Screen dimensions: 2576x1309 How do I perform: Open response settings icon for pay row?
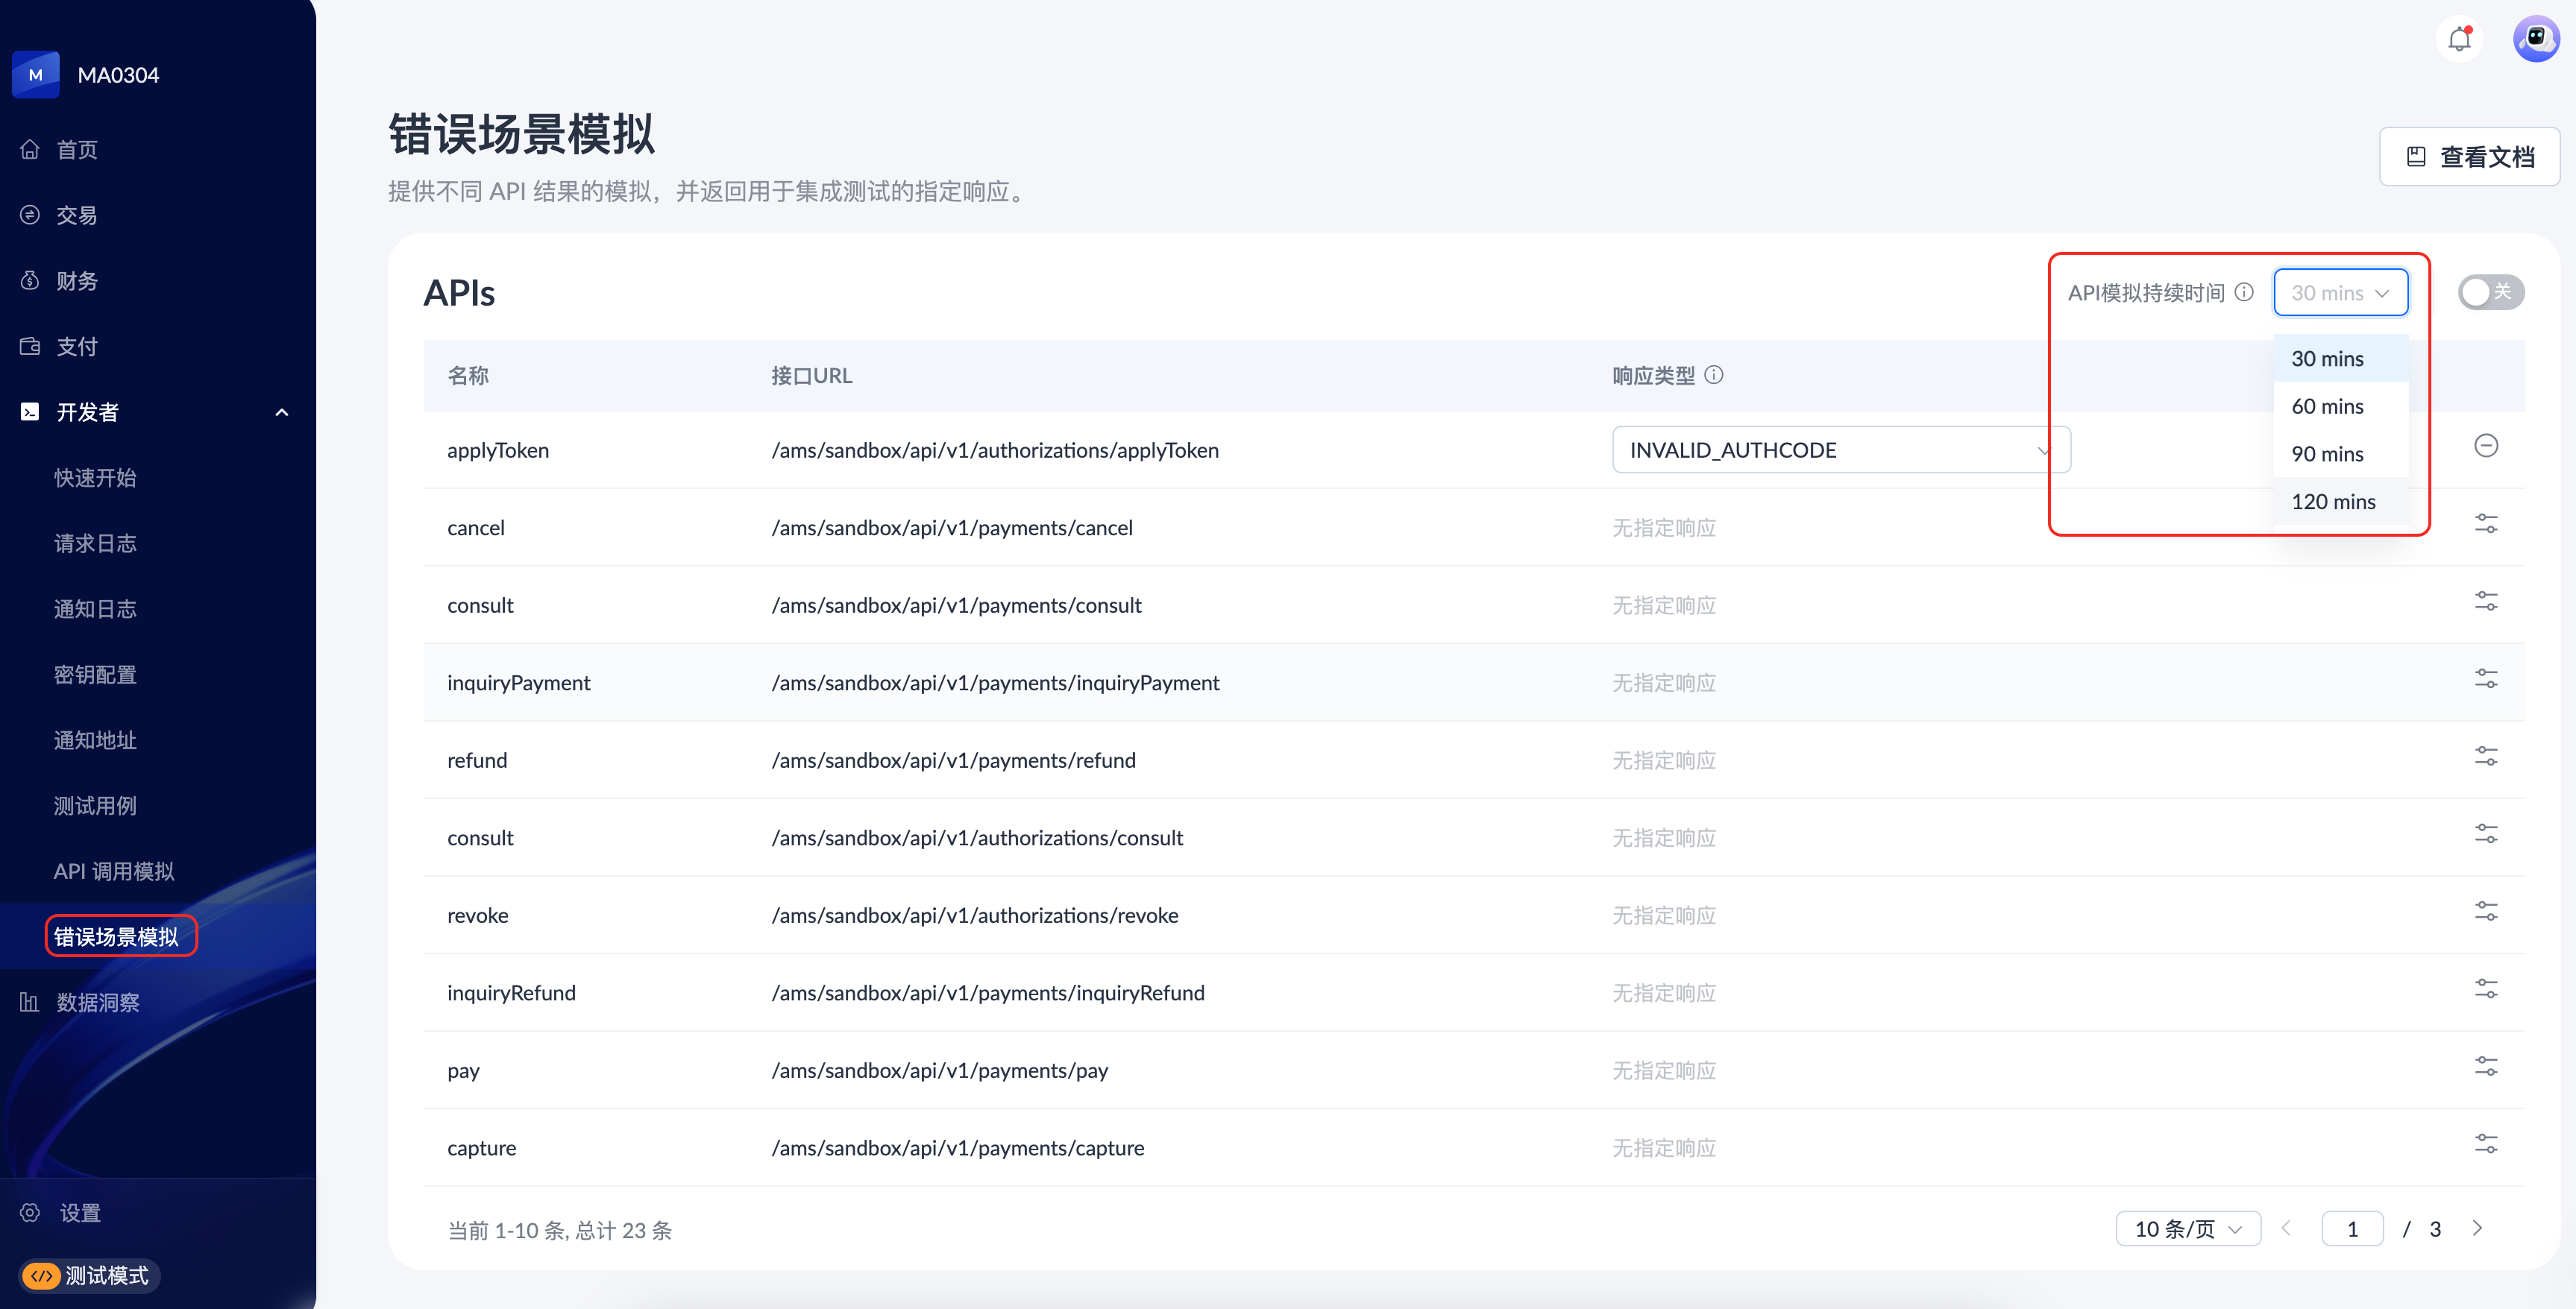(x=2485, y=1066)
